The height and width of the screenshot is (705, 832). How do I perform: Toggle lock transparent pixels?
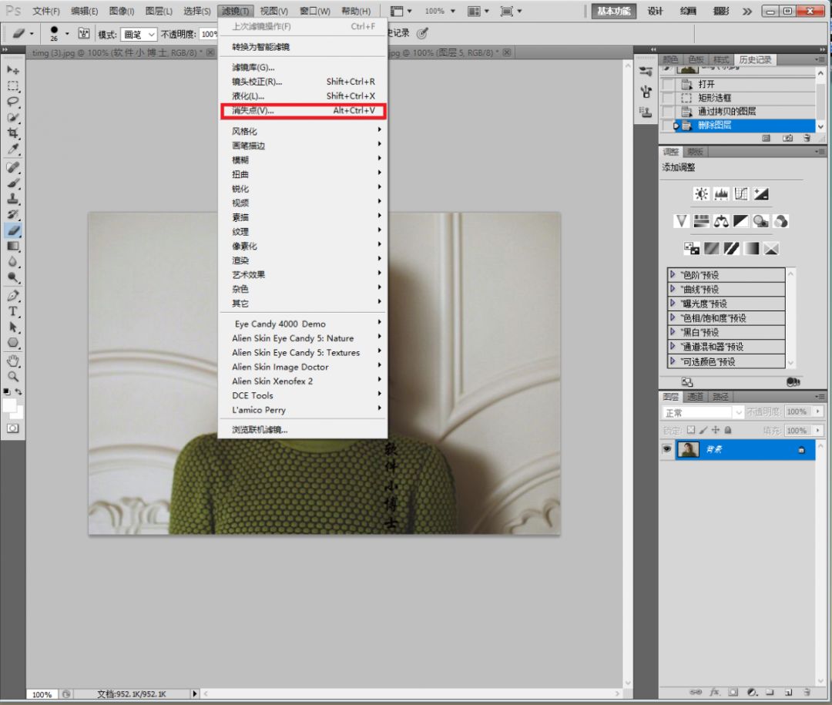click(691, 430)
